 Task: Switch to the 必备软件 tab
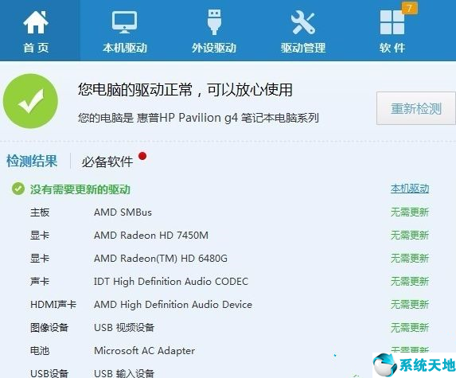coord(107,162)
